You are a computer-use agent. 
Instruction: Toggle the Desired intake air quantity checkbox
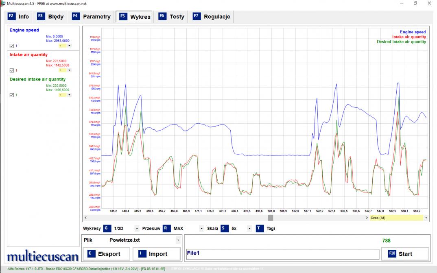(11, 95)
